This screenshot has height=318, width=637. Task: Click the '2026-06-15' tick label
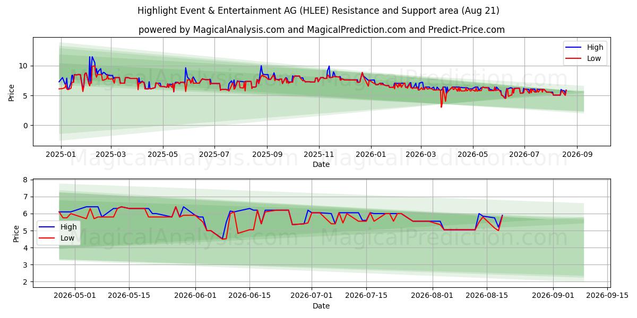250,295
